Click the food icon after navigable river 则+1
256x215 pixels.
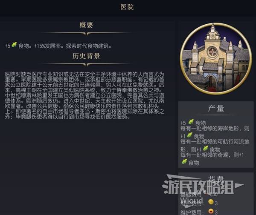pos(206,148)
